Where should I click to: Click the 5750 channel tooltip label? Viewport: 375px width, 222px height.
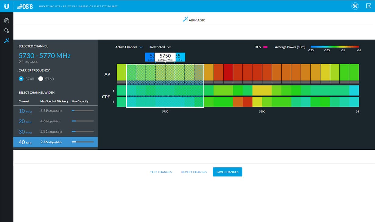165,57
